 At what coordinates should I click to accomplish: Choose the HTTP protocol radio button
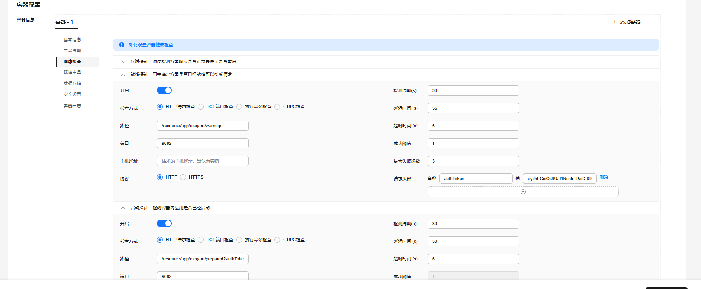click(160, 177)
